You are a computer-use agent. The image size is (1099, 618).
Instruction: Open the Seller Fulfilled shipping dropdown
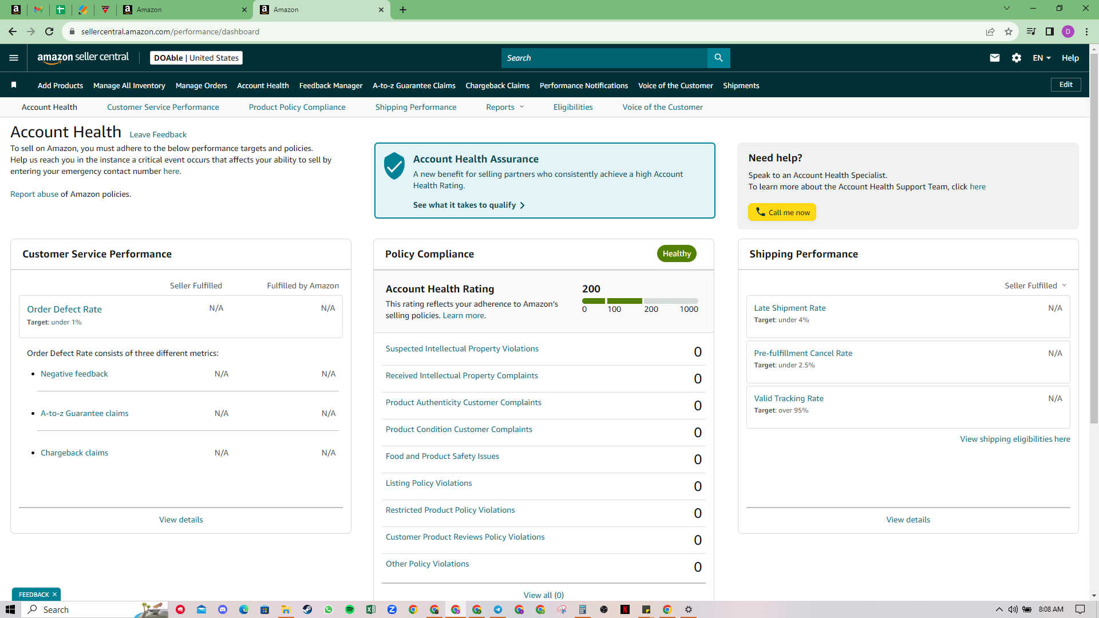[1035, 286]
